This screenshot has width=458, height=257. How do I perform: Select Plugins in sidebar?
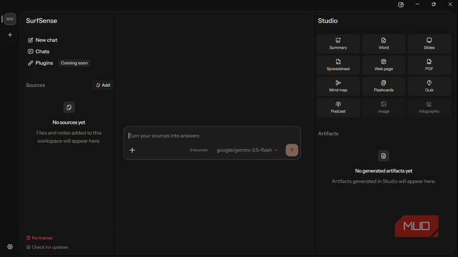pos(40,63)
